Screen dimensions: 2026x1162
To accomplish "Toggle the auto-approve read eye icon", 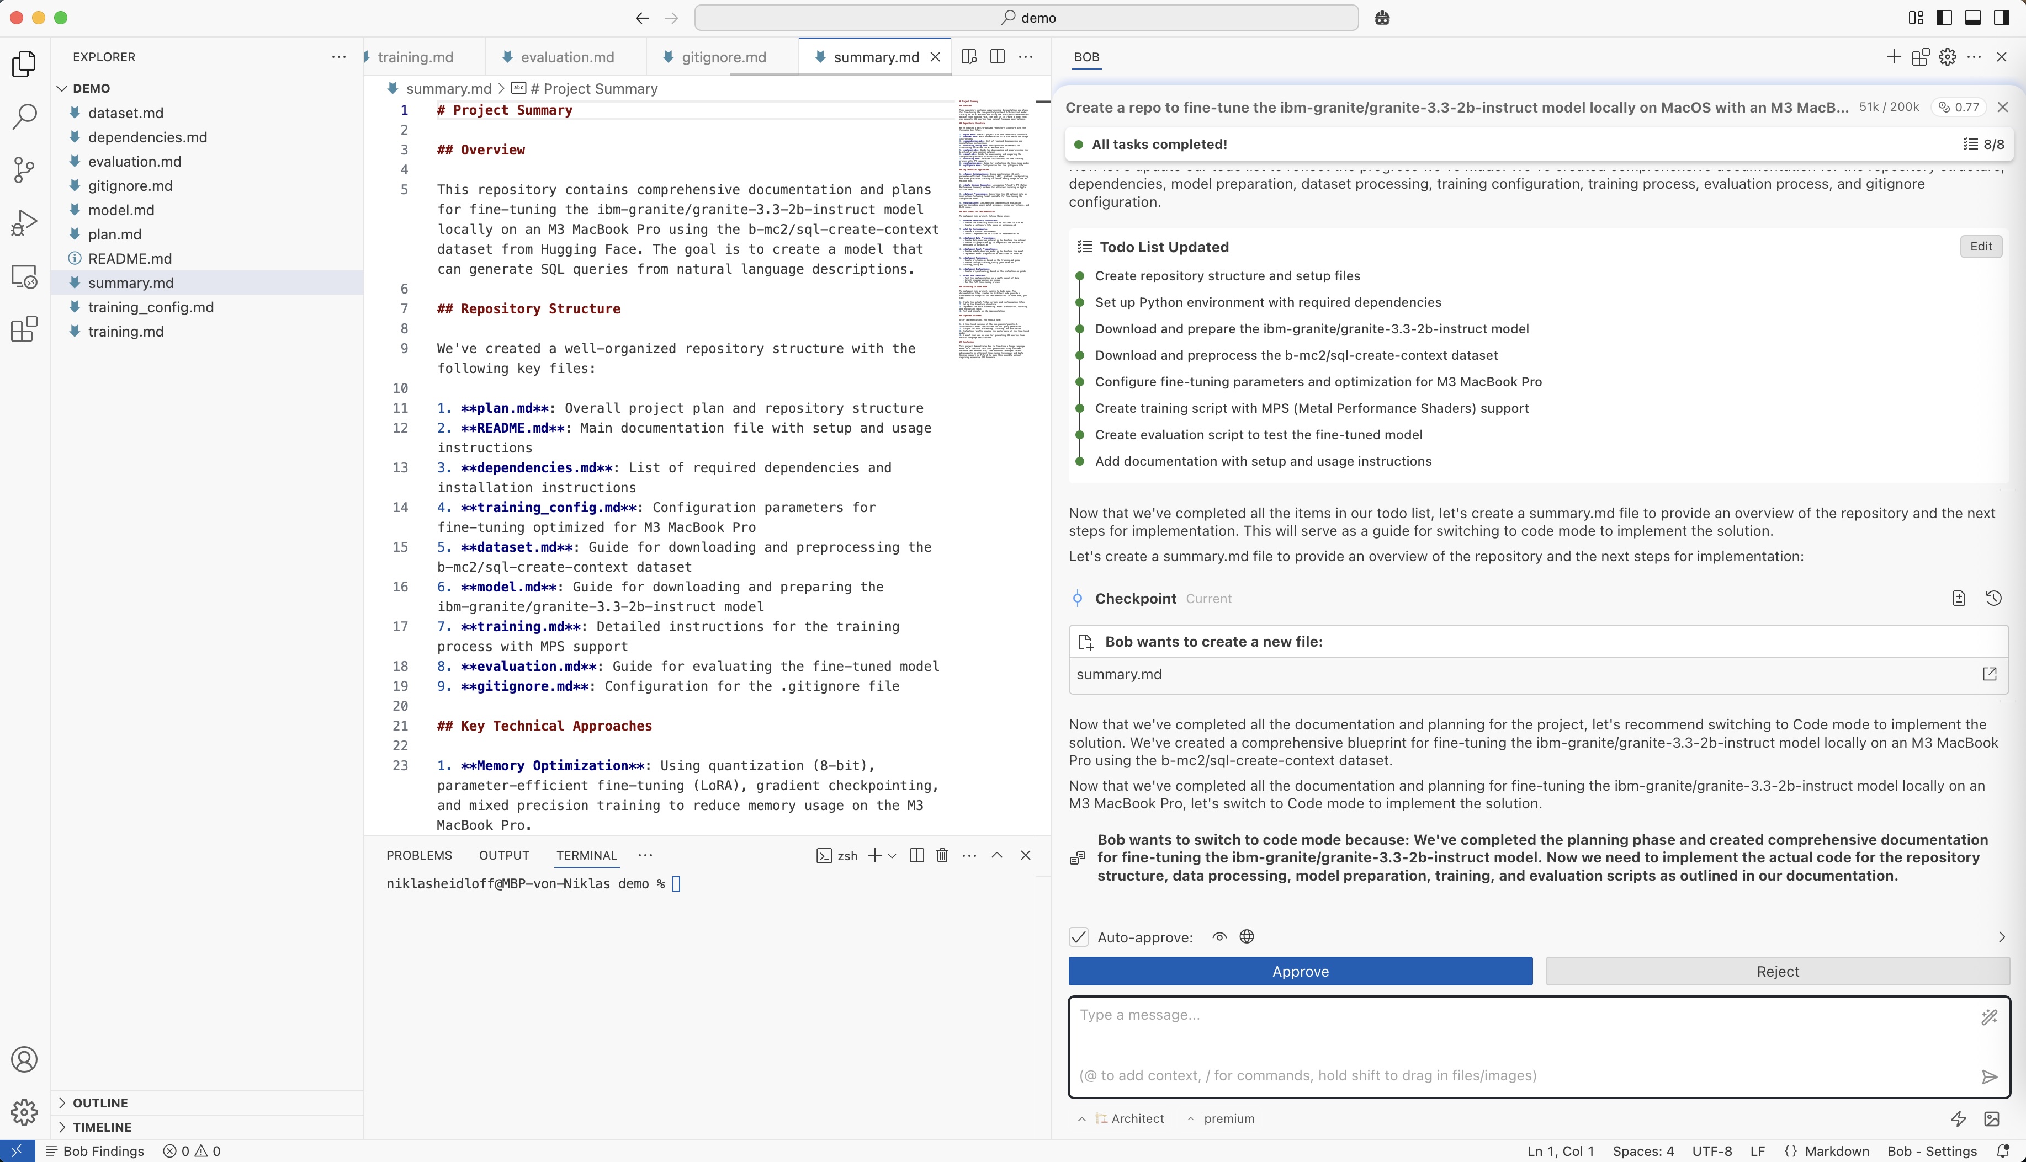I will pos(1219,937).
